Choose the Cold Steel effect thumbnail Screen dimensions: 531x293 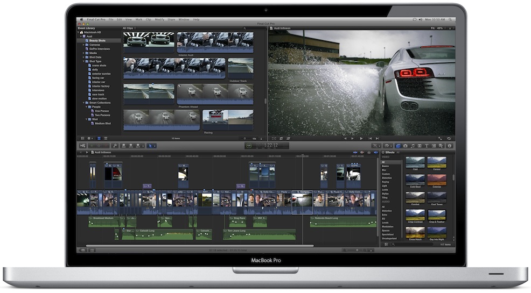click(x=415, y=180)
